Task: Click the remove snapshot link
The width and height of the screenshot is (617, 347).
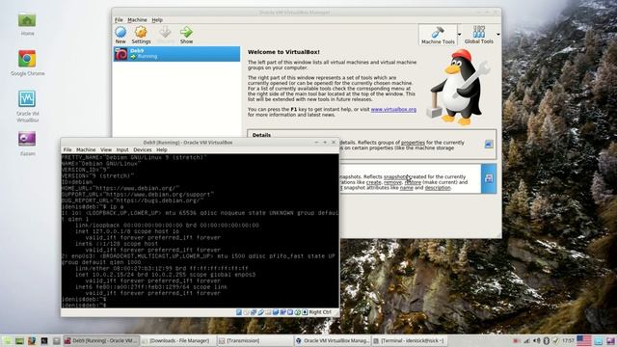Action: point(392,182)
